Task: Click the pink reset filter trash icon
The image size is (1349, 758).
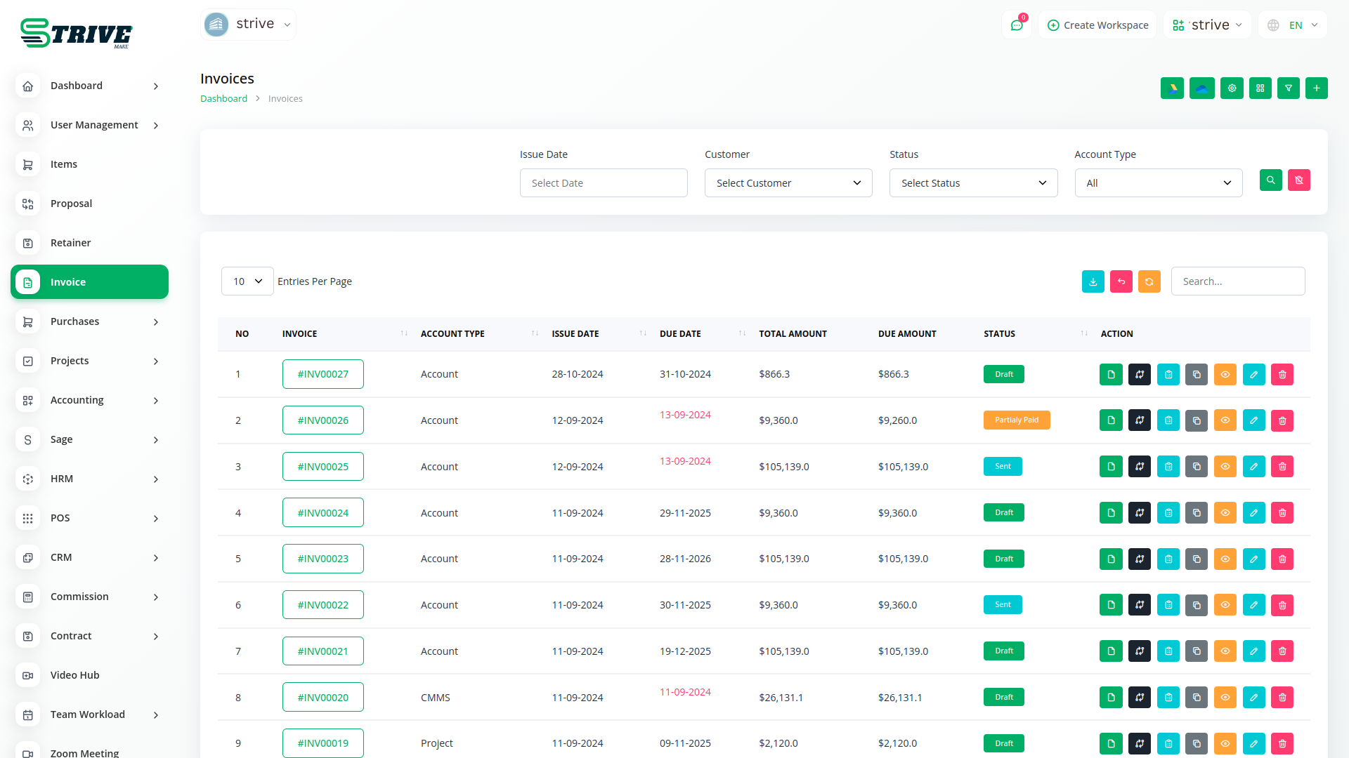Action: coord(1298,180)
